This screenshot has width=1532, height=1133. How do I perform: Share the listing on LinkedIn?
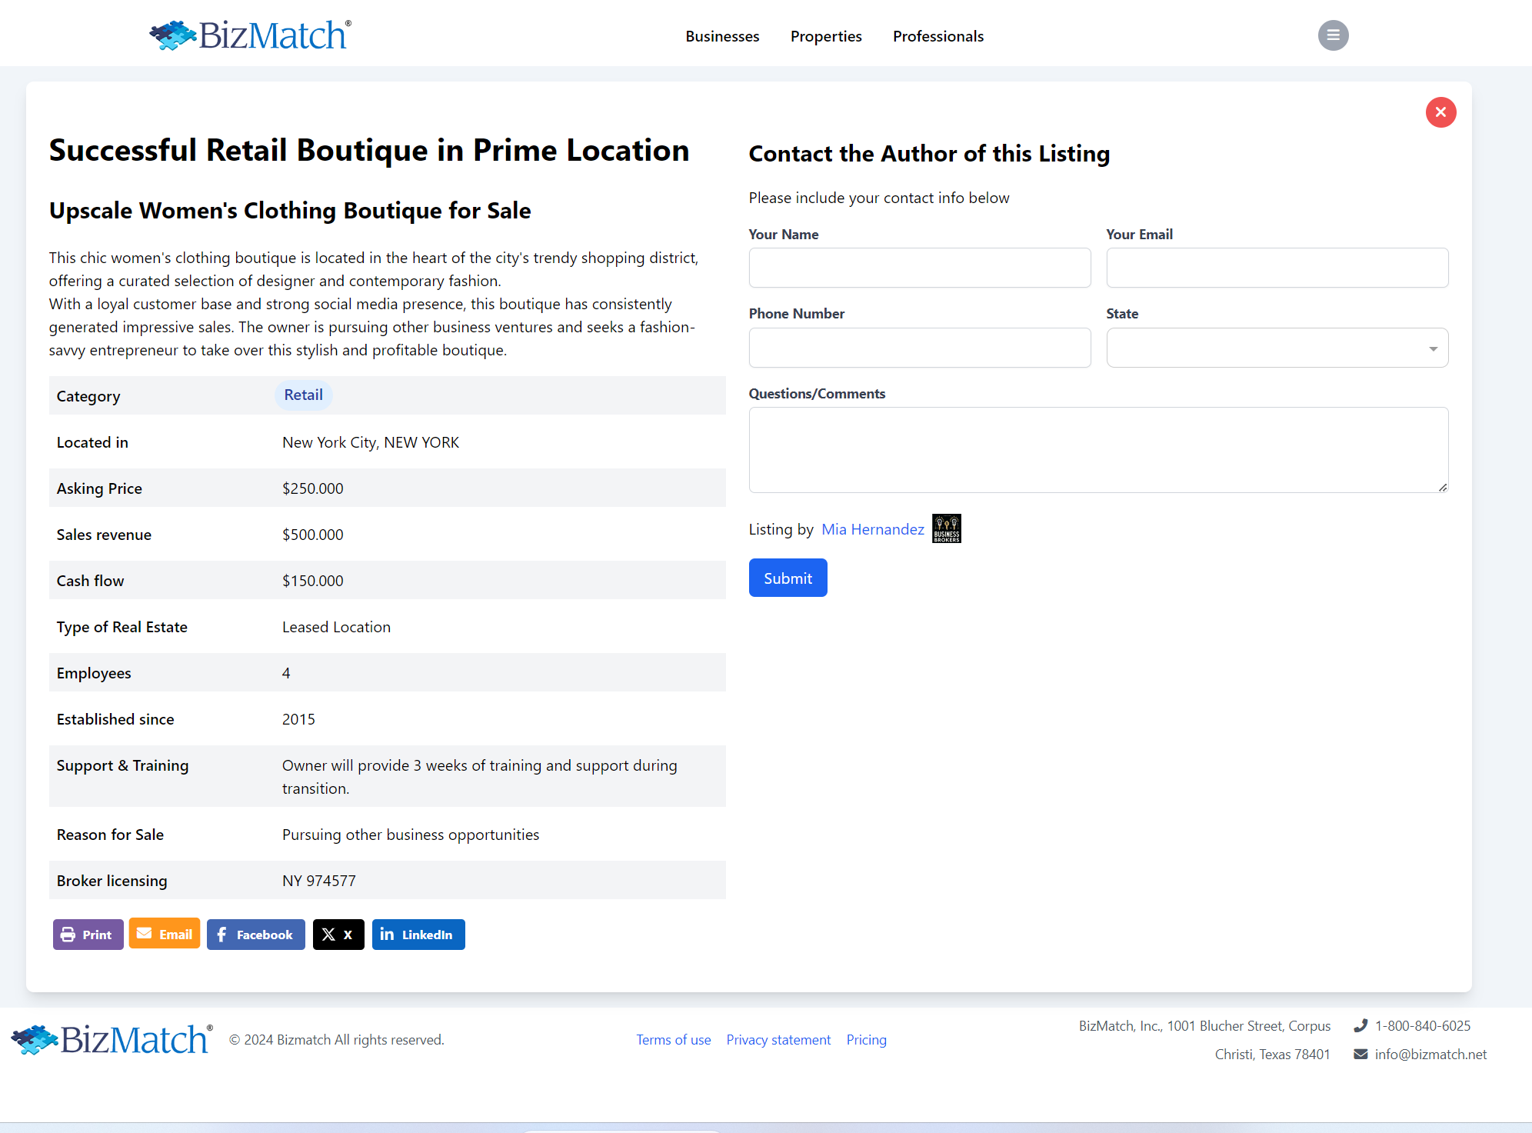point(418,935)
